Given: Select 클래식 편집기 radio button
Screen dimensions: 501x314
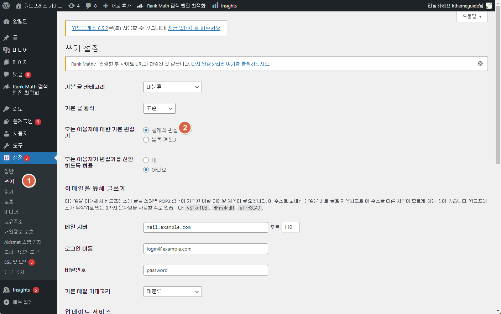Looking at the screenshot, I should (x=146, y=130).
